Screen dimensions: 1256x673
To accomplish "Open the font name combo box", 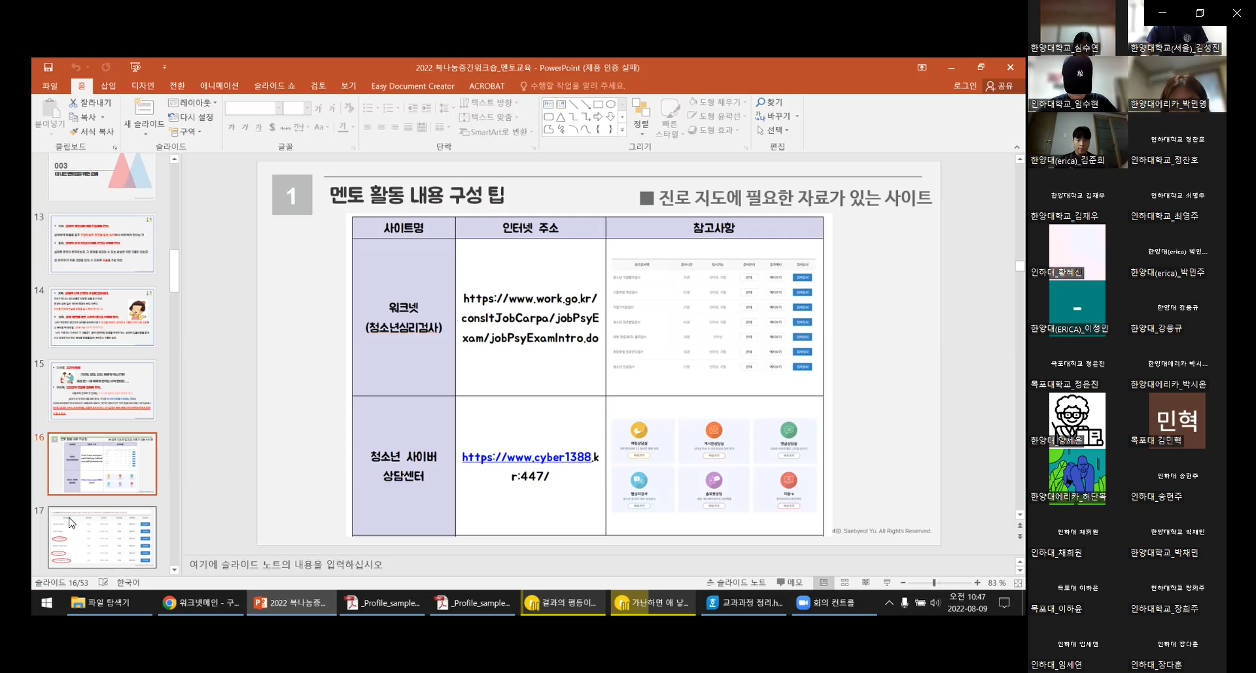I will pos(254,108).
